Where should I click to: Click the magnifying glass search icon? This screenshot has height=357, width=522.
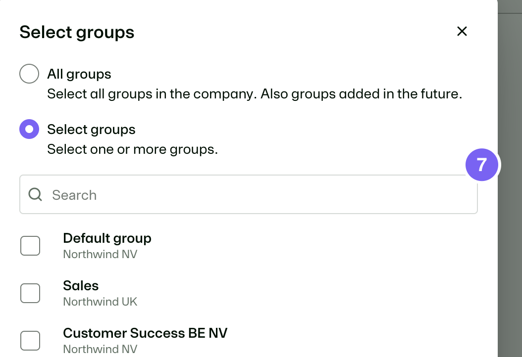coord(35,194)
